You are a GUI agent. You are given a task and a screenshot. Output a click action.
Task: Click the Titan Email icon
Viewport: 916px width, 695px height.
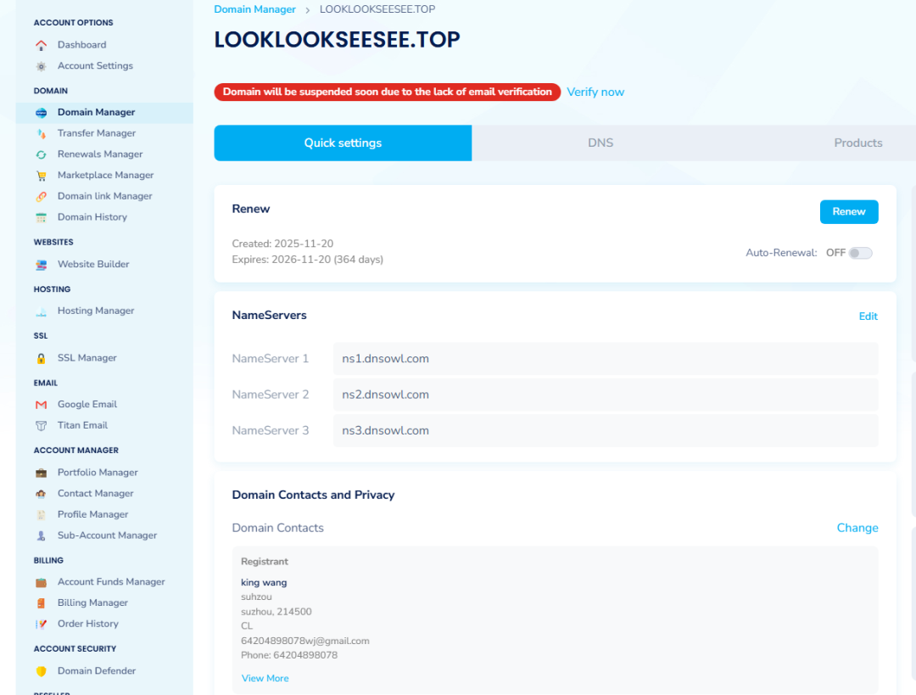[x=41, y=425]
